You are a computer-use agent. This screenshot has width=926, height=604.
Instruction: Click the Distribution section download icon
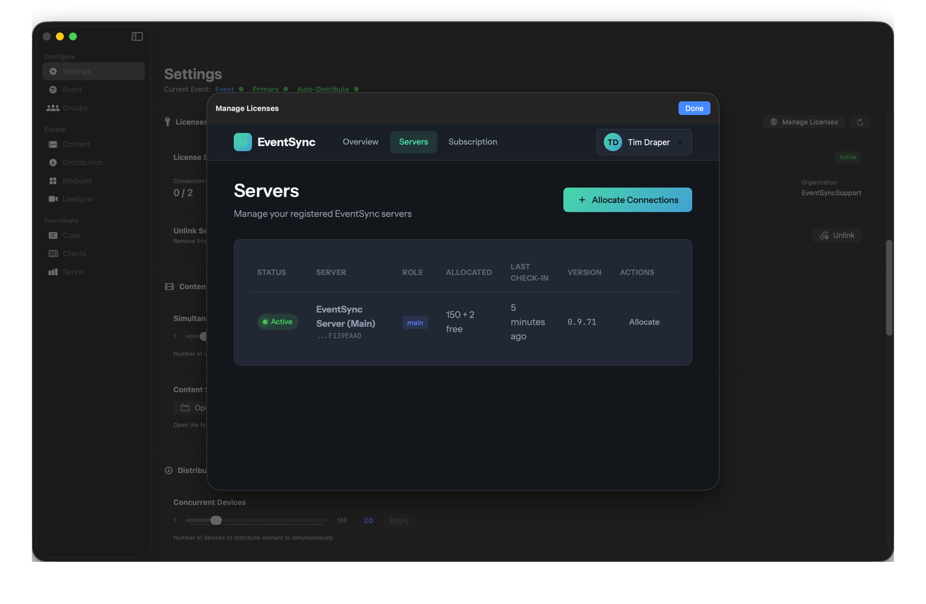tap(168, 471)
